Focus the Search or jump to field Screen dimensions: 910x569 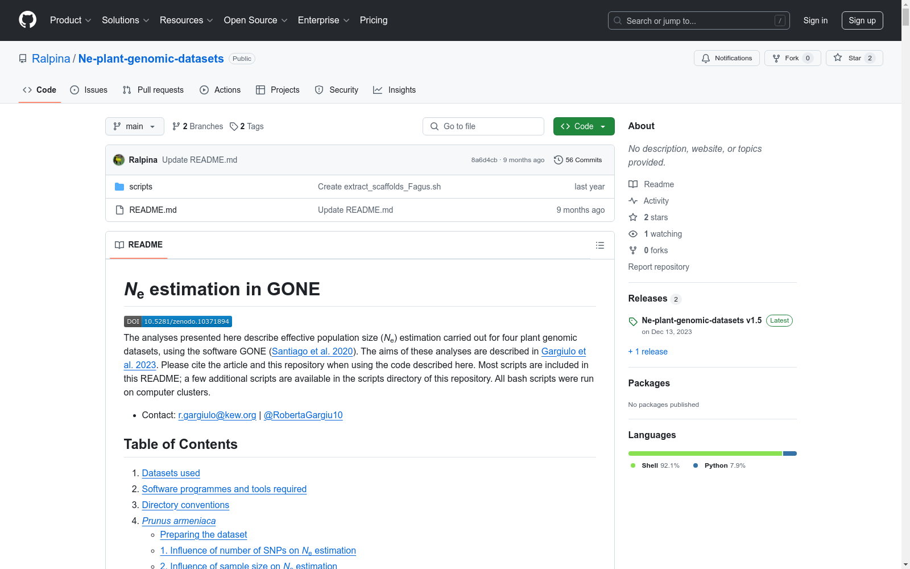point(698,20)
